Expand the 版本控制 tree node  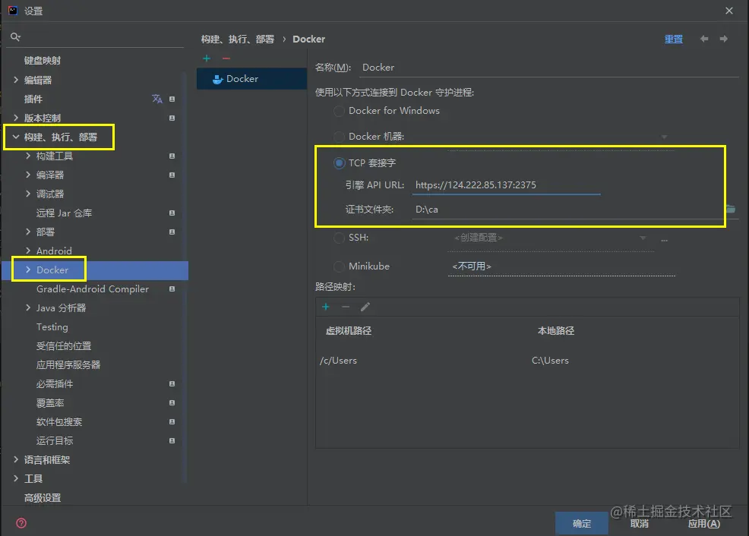(16, 118)
